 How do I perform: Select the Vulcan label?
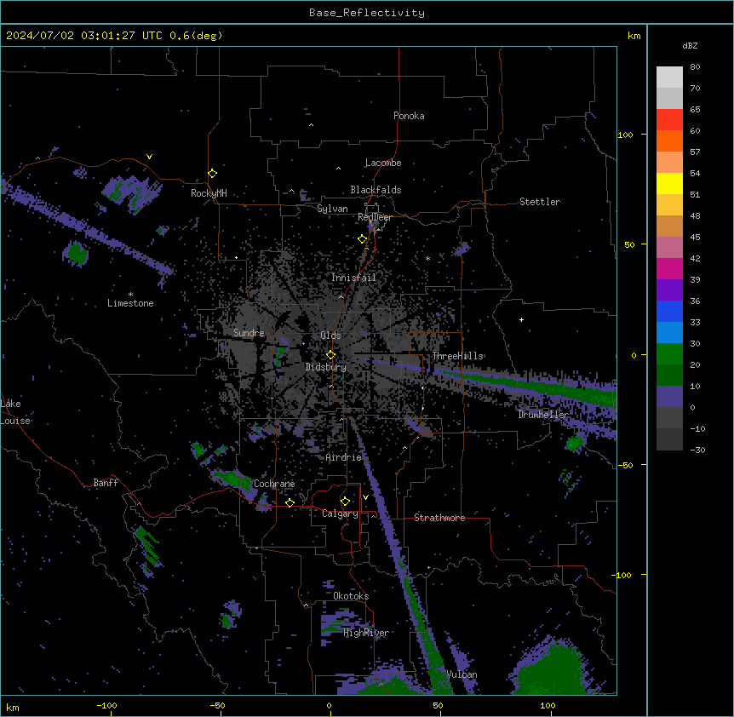[462, 674]
